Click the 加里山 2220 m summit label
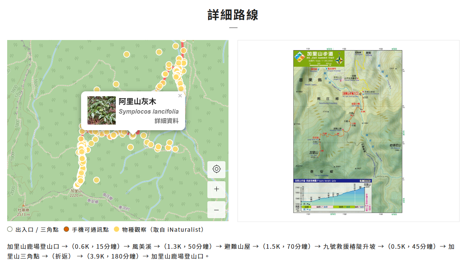Image resolution: width=463 pixels, height=268 pixels. point(76,193)
